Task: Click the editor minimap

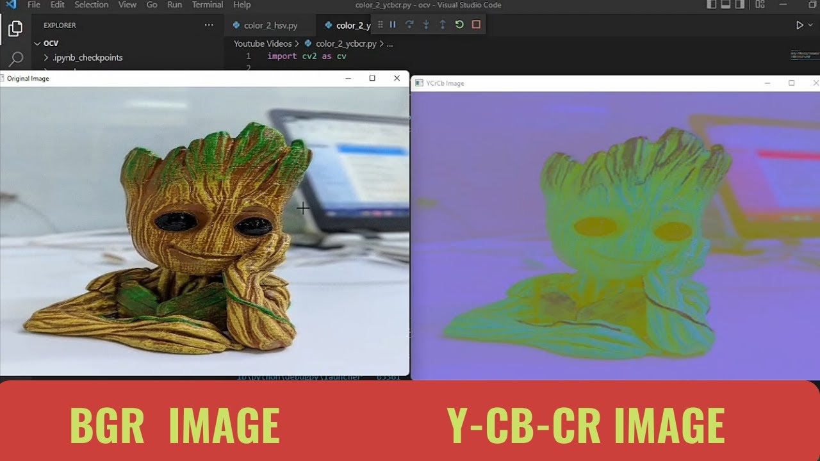Action: 805,55
